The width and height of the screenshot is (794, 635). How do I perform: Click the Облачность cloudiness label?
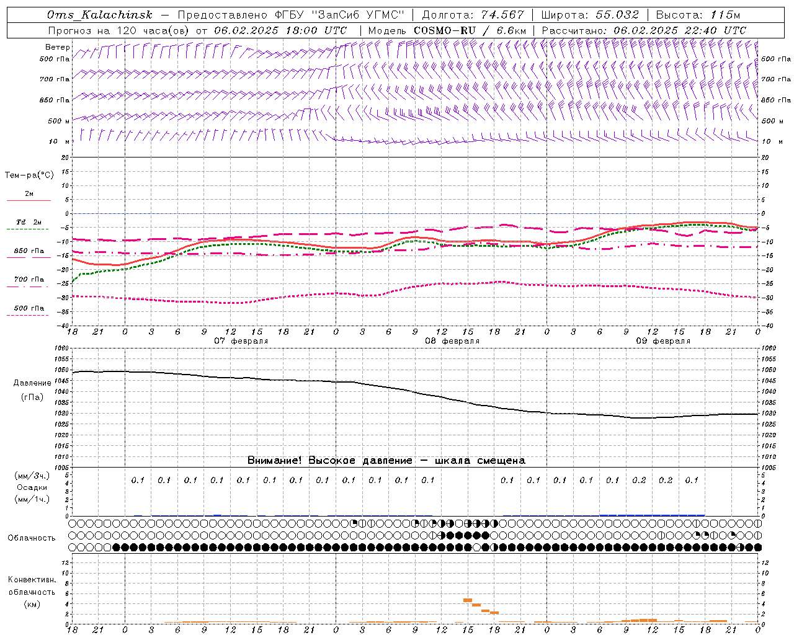point(32,538)
